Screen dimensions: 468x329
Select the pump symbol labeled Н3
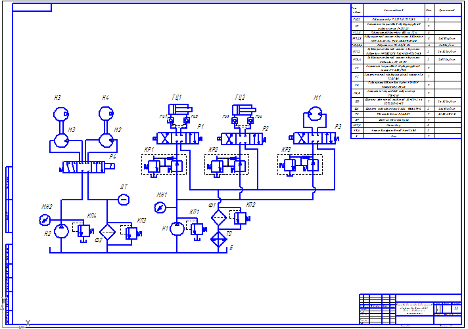(61, 114)
